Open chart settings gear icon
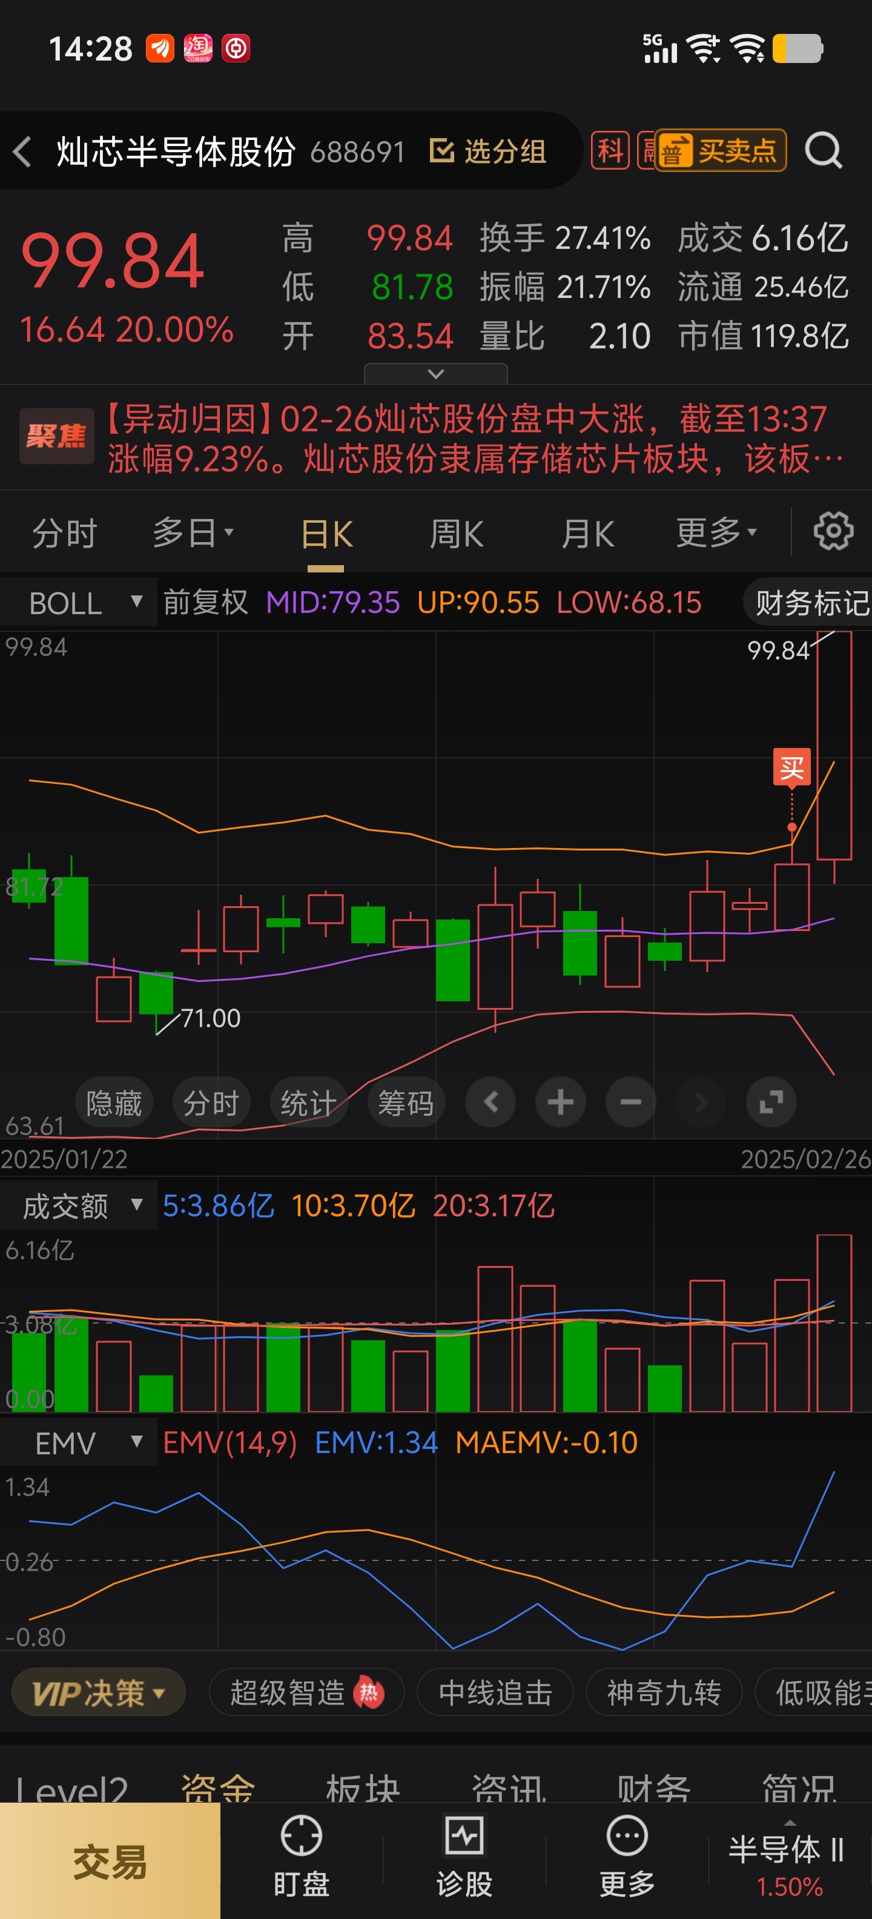Screen dimensions: 872x1919 click(x=833, y=532)
